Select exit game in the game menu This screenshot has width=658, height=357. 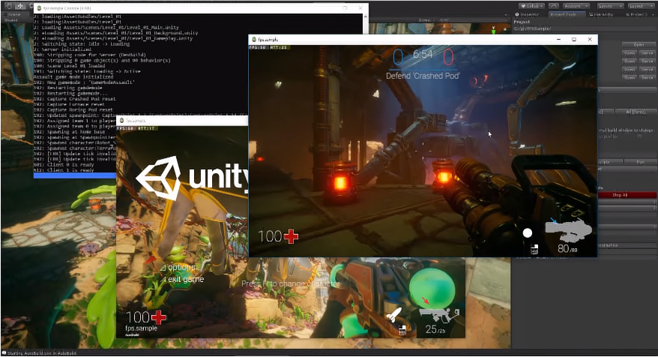pos(186,279)
